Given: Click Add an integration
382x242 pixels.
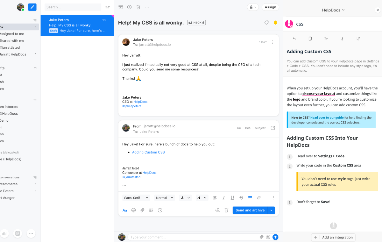Looking at the screenshot, I should (333, 237).
